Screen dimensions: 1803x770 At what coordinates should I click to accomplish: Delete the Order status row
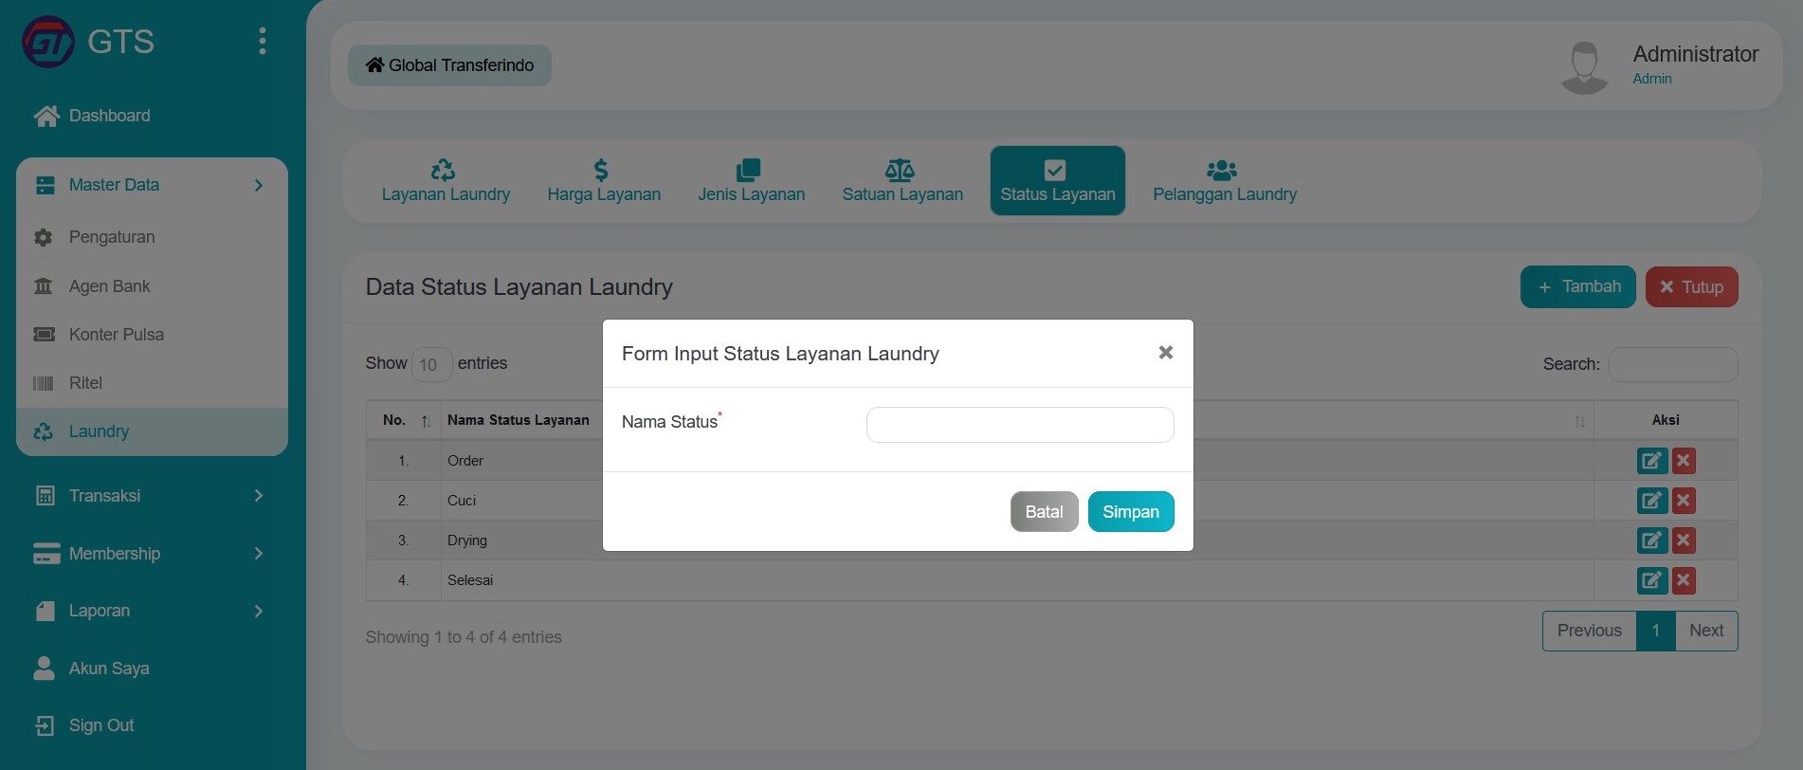pyautogui.click(x=1684, y=461)
